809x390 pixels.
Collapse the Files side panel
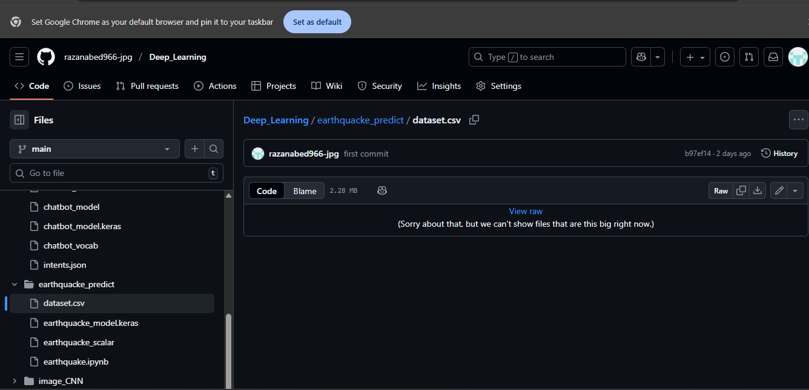click(x=19, y=120)
